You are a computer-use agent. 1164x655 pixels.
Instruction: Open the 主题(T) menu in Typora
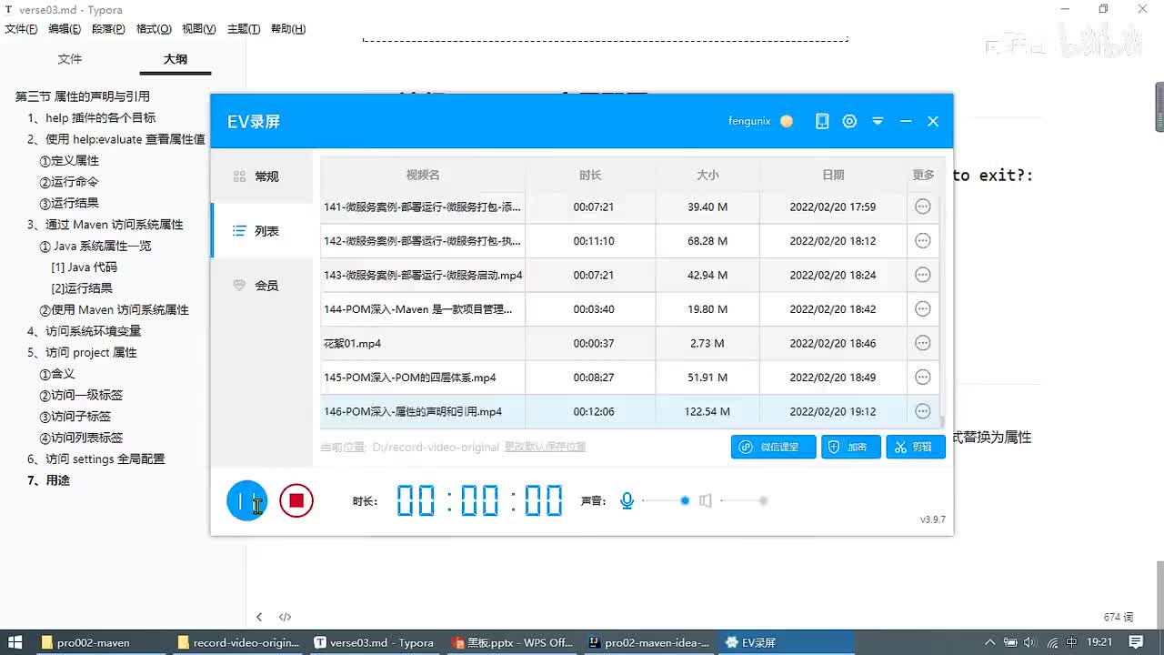[244, 29]
